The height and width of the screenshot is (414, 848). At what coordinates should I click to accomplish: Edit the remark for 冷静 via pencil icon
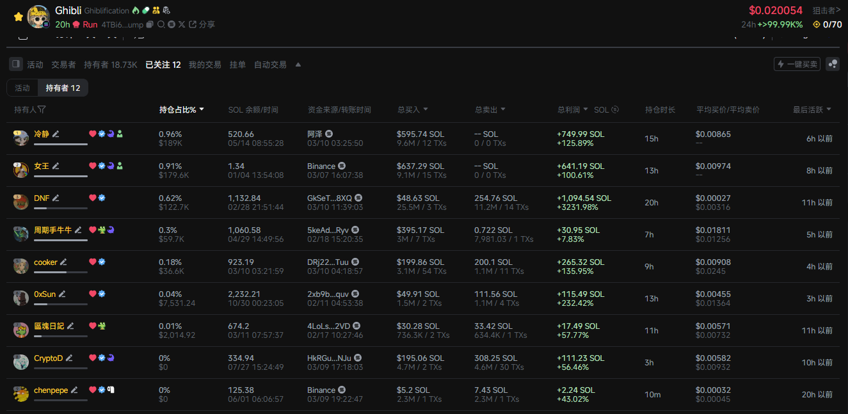click(x=56, y=134)
